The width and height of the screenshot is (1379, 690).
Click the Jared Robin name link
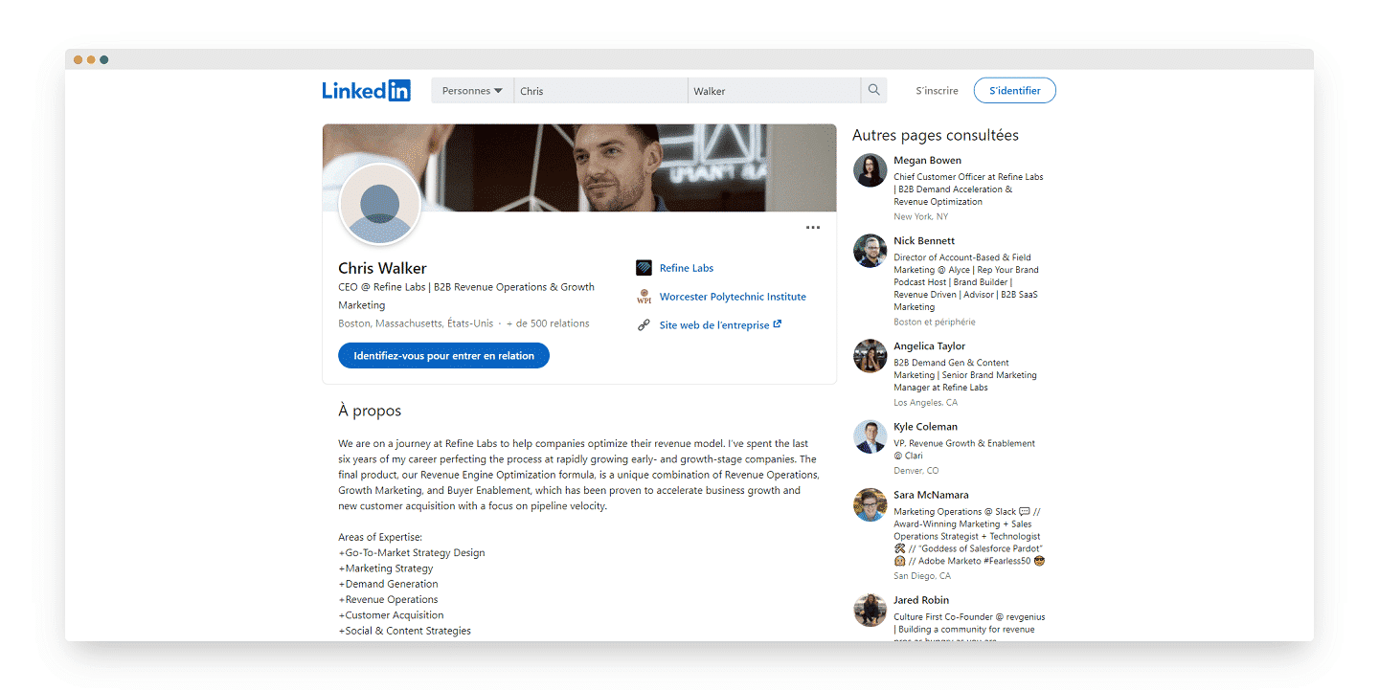click(x=921, y=600)
